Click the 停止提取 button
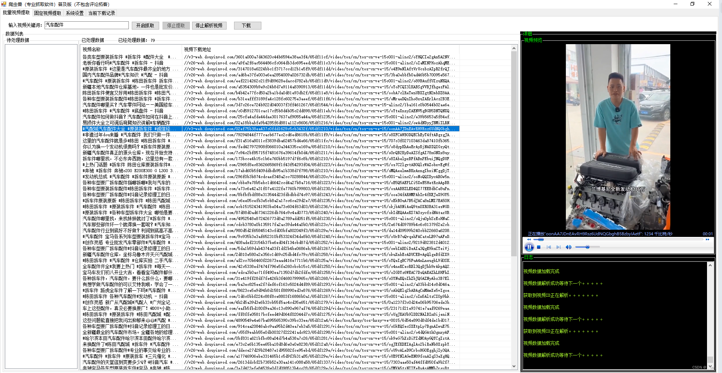722x373 pixels. coord(176,25)
